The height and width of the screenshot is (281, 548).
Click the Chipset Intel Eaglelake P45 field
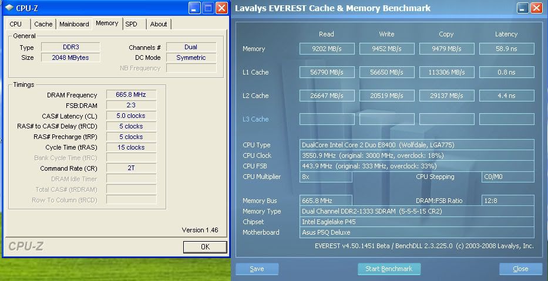point(417,222)
